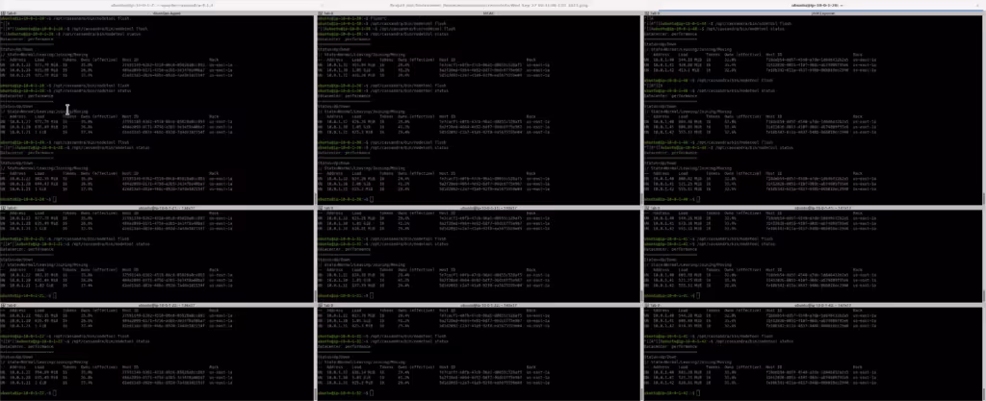Click the tab icon of the middle-right terminal pane
Viewport: 986px width, 401px height.
(664, 207)
